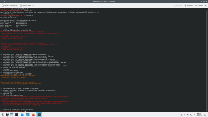
Task: Close the Konsole window
Action: click(x=206, y=2)
